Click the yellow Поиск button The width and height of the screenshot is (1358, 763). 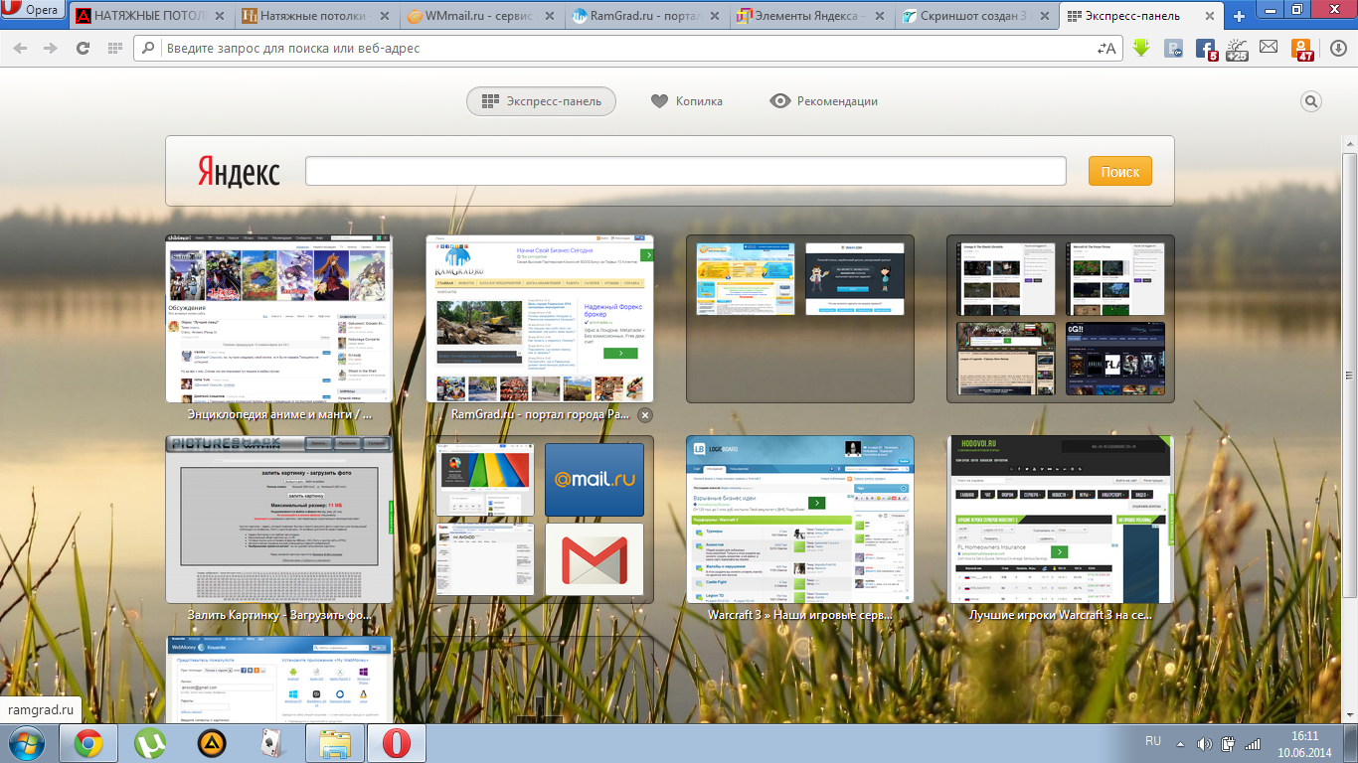(1120, 171)
